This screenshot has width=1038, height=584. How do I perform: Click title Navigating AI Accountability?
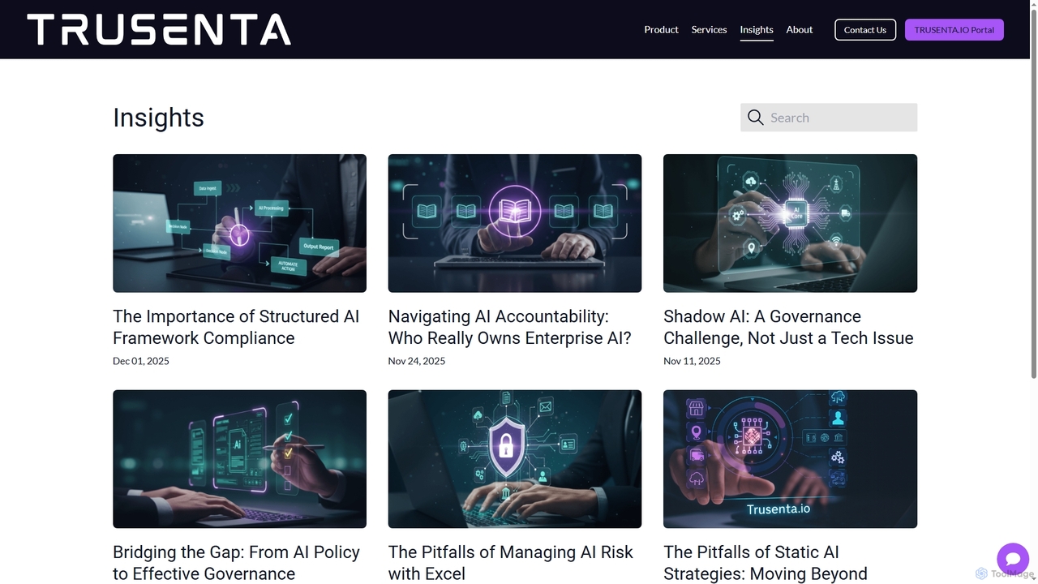click(510, 327)
